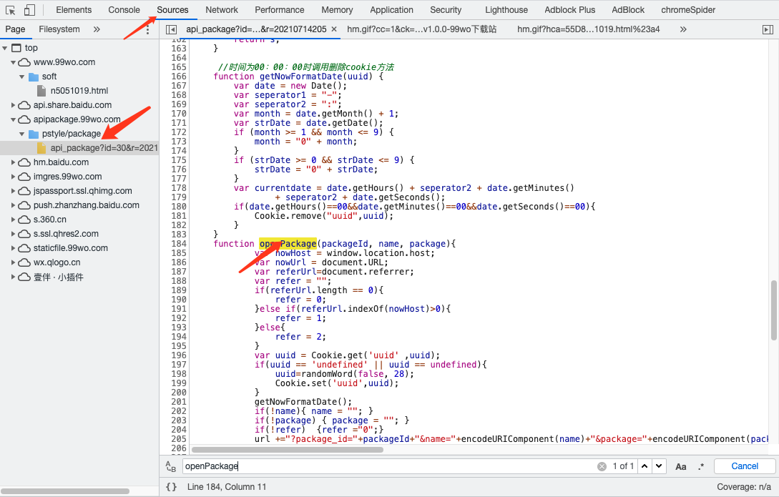The image size is (779, 497).
Task: Open the Filesystem navigator tab
Action: click(x=59, y=29)
